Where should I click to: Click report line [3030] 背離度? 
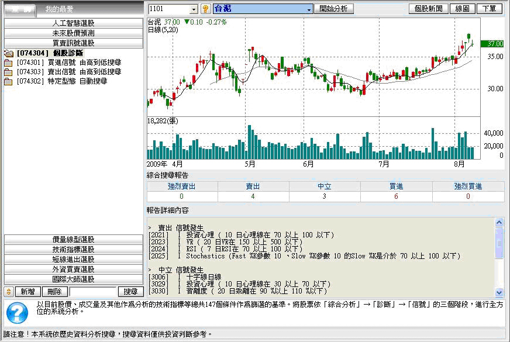click(x=237, y=291)
